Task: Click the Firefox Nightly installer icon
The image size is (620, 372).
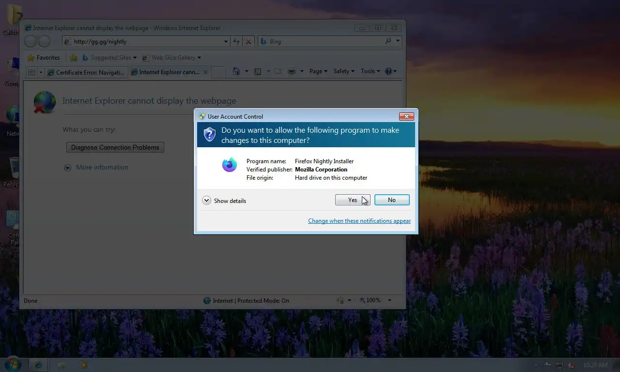Action: pyautogui.click(x=230, y=165)
